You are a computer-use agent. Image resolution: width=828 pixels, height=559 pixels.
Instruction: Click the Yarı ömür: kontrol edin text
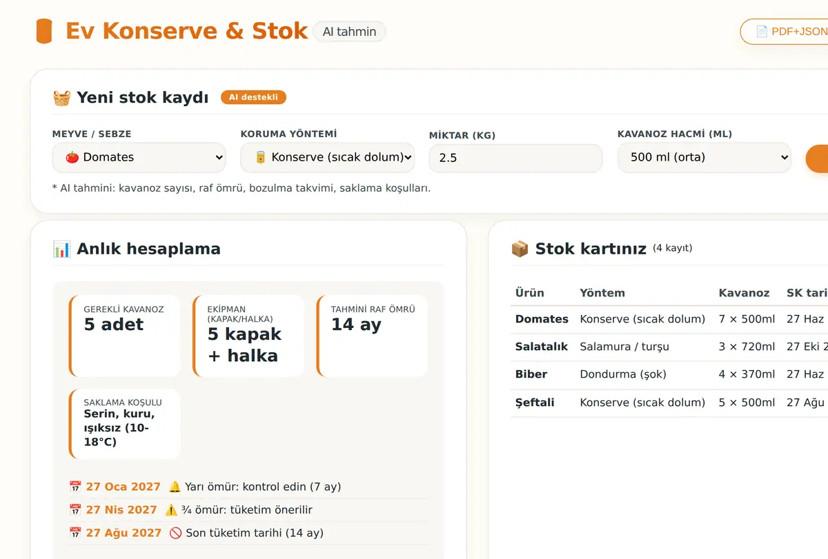(263, 487)
